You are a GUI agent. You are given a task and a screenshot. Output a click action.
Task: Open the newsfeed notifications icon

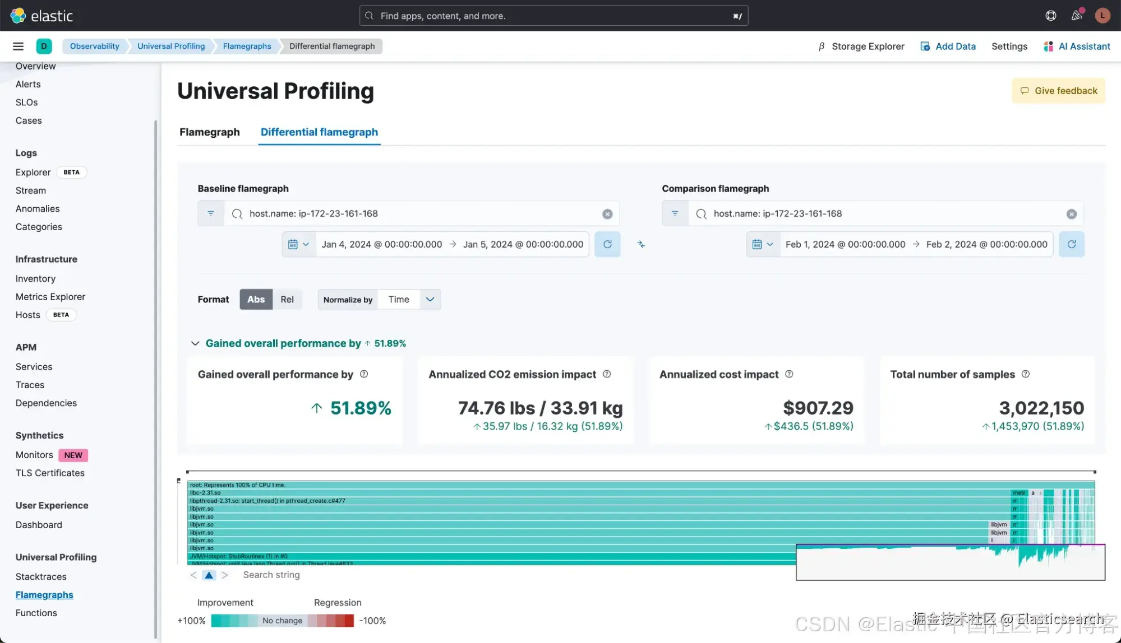[x=1076, y=16]
